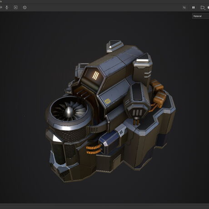Viewport: 209px width, 209px height.
Task: Pause the viewport rendering
Action: point(194,7)
